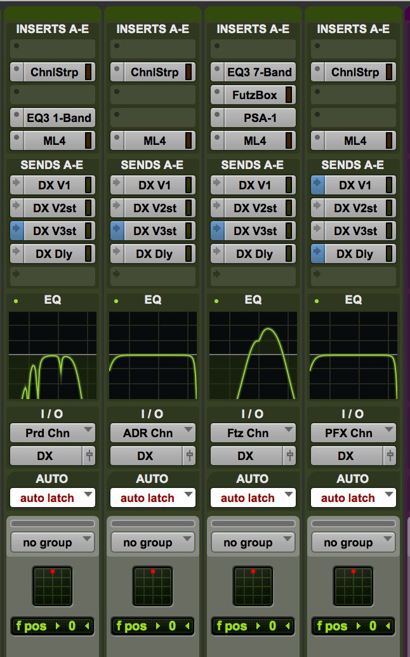Open the EQ3 7-Band insert plug-in
This screenshot has height=657, width=410.
click(260, 72)
